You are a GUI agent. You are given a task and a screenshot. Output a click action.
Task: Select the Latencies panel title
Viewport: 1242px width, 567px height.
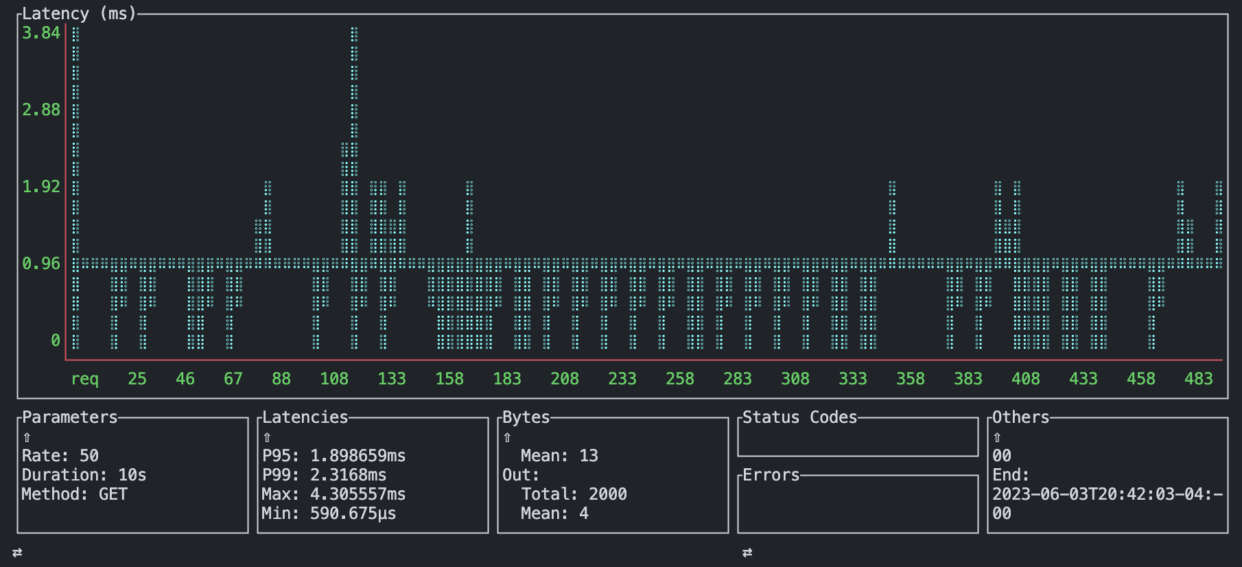pos(305,417)
